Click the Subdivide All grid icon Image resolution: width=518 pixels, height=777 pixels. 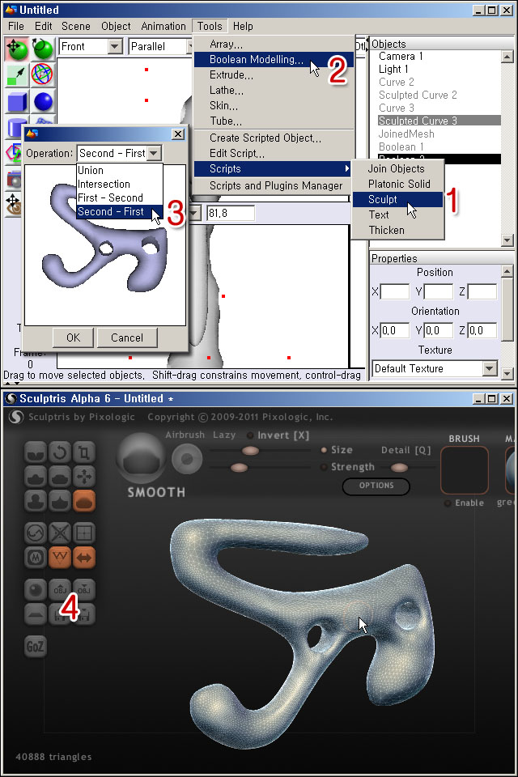(84, 533)
